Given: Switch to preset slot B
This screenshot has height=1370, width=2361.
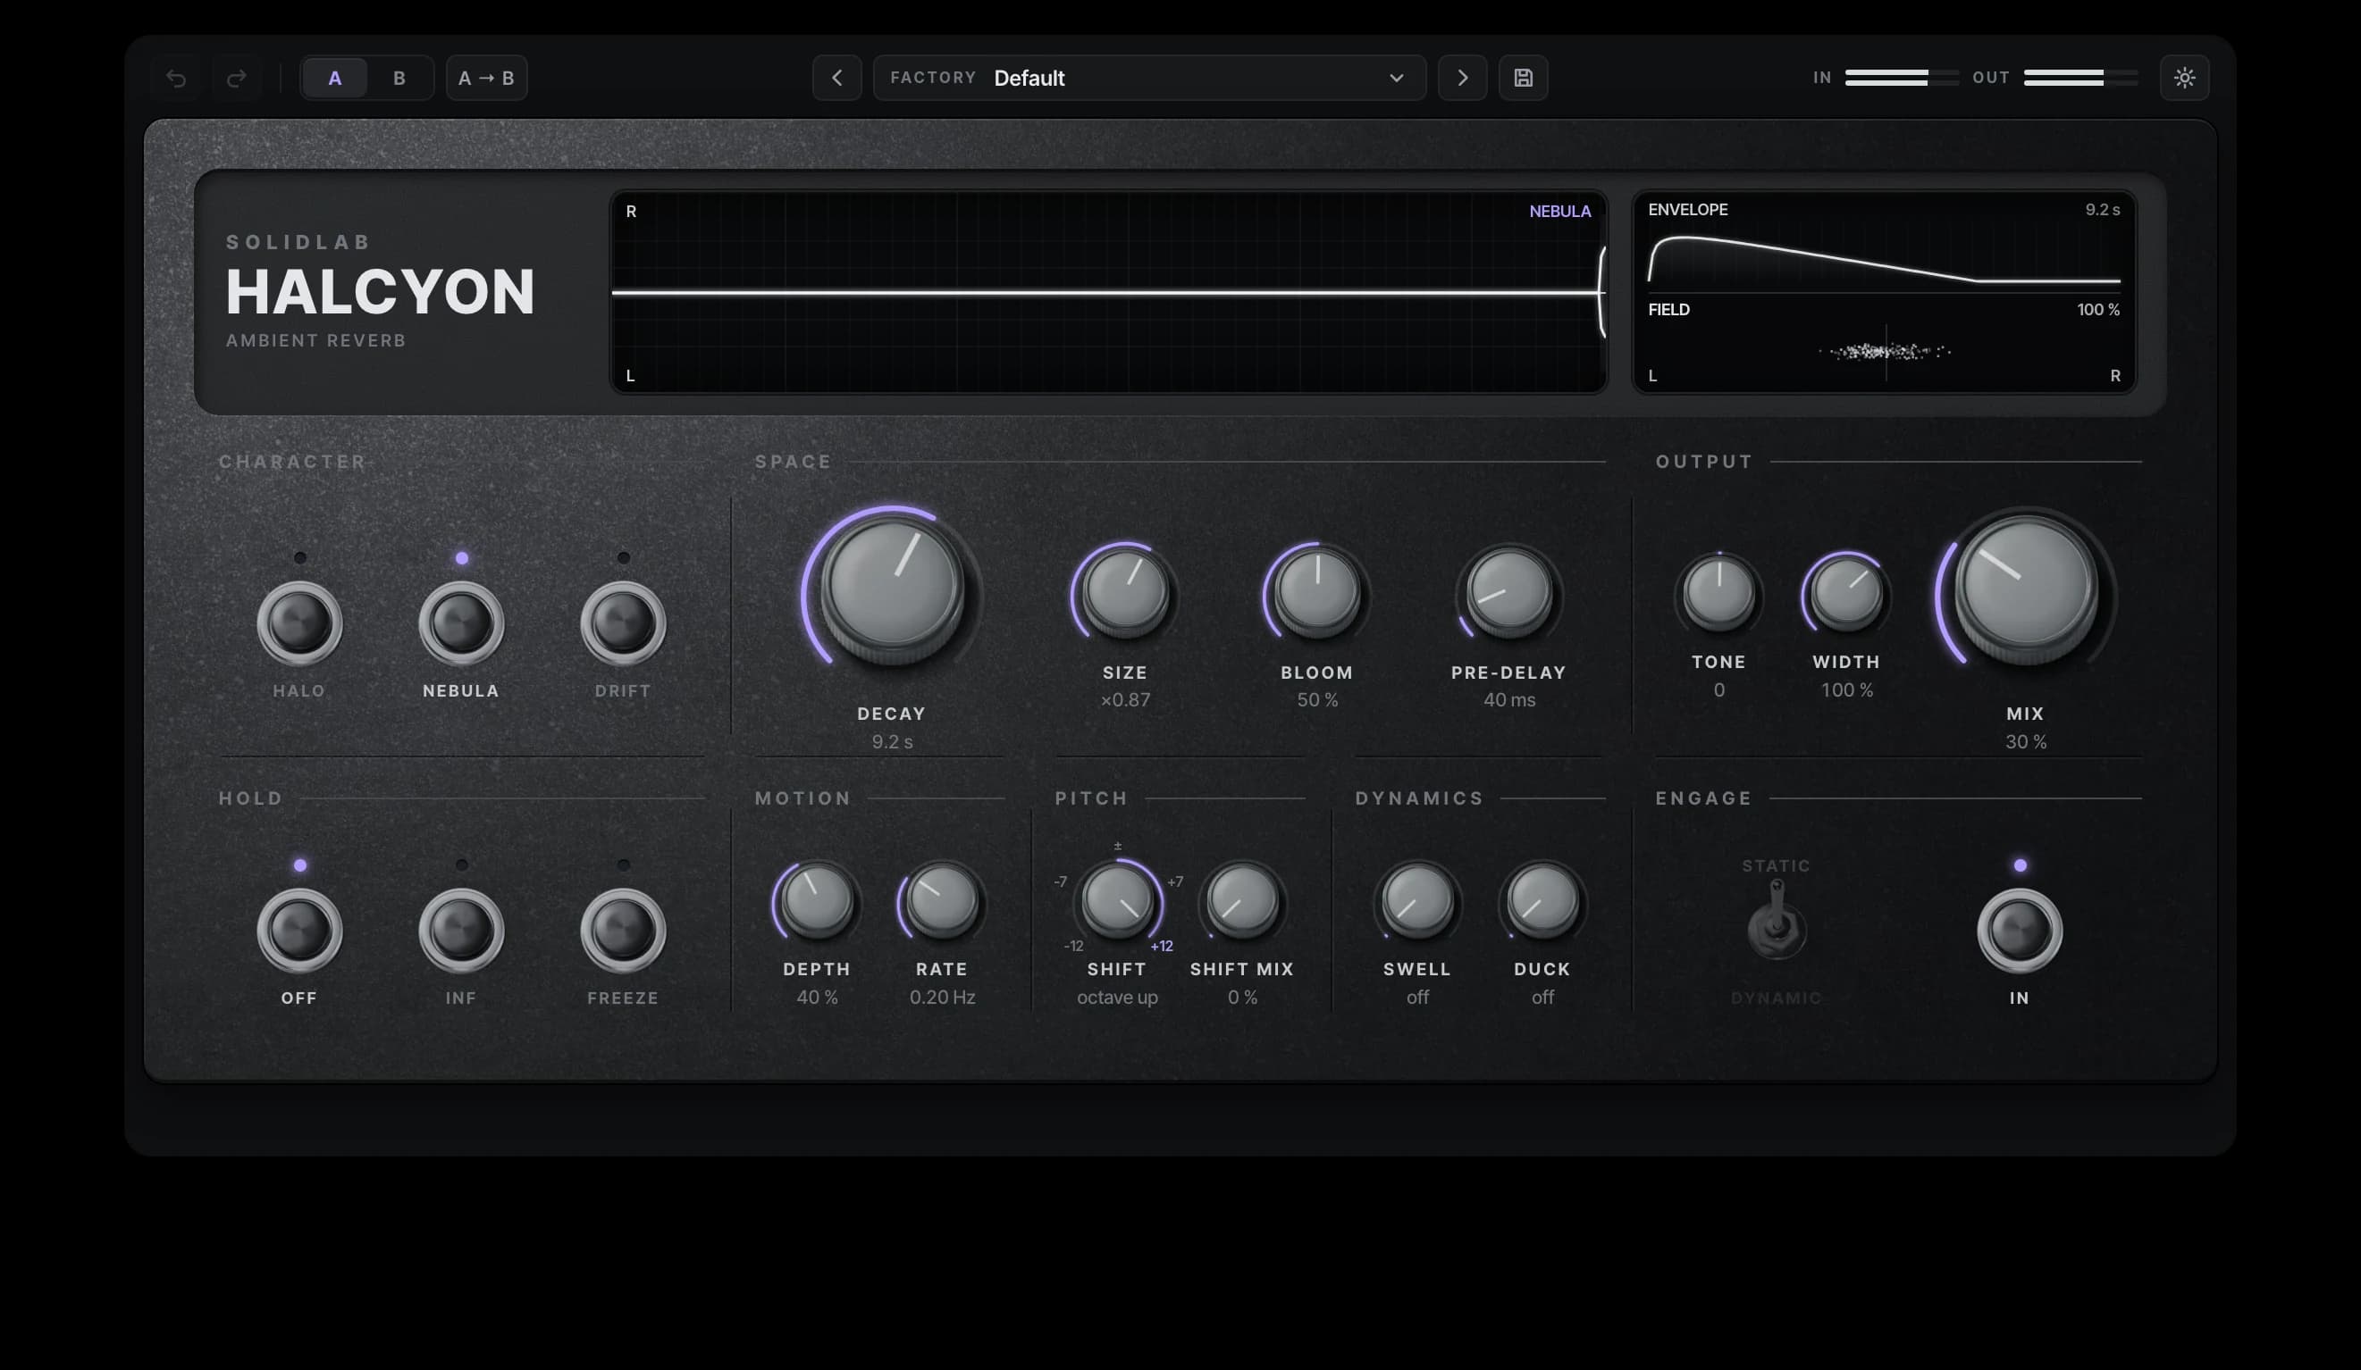Looking at the screenshot, I should click(x=399, y=78).
